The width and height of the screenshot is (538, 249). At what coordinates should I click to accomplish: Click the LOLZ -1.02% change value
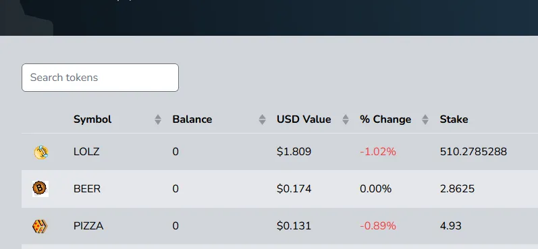[378, 152]
